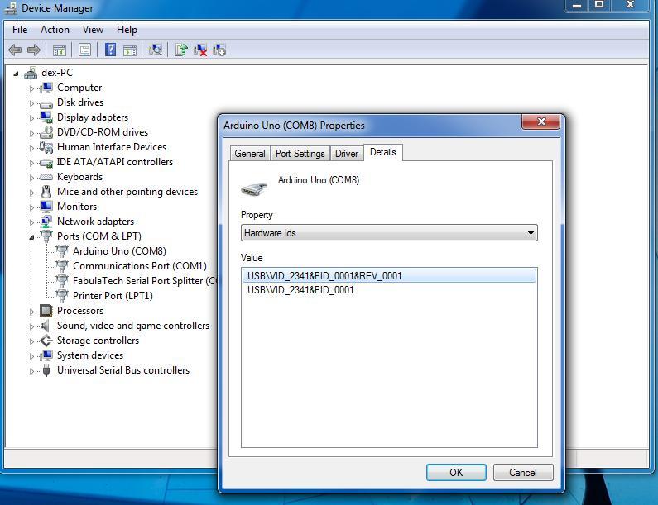
Task: Open the Properties toolbar icon
Action: point(84,50)
